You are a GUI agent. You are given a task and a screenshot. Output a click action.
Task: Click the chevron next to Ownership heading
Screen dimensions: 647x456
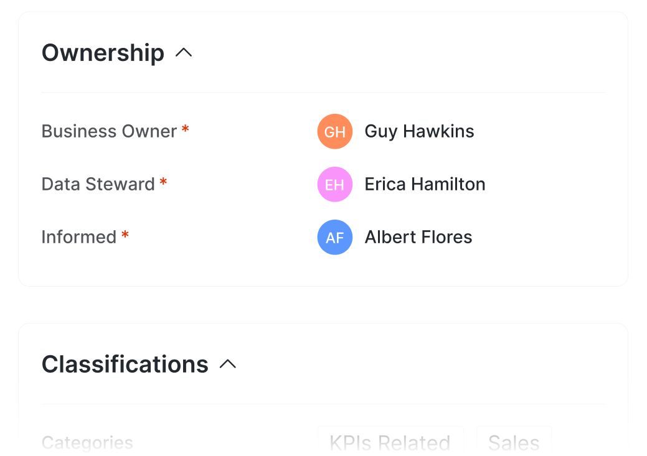tap(182, 52)
